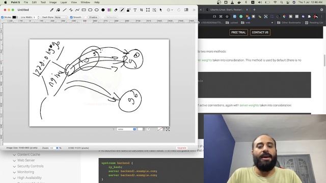The width and height of the screenshot is (326, 183).
Task: Expand the High Availability section
Action: click(27, 178)
